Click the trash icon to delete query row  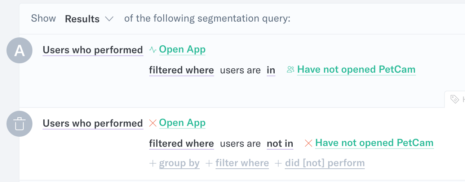(x=19, y=124)
